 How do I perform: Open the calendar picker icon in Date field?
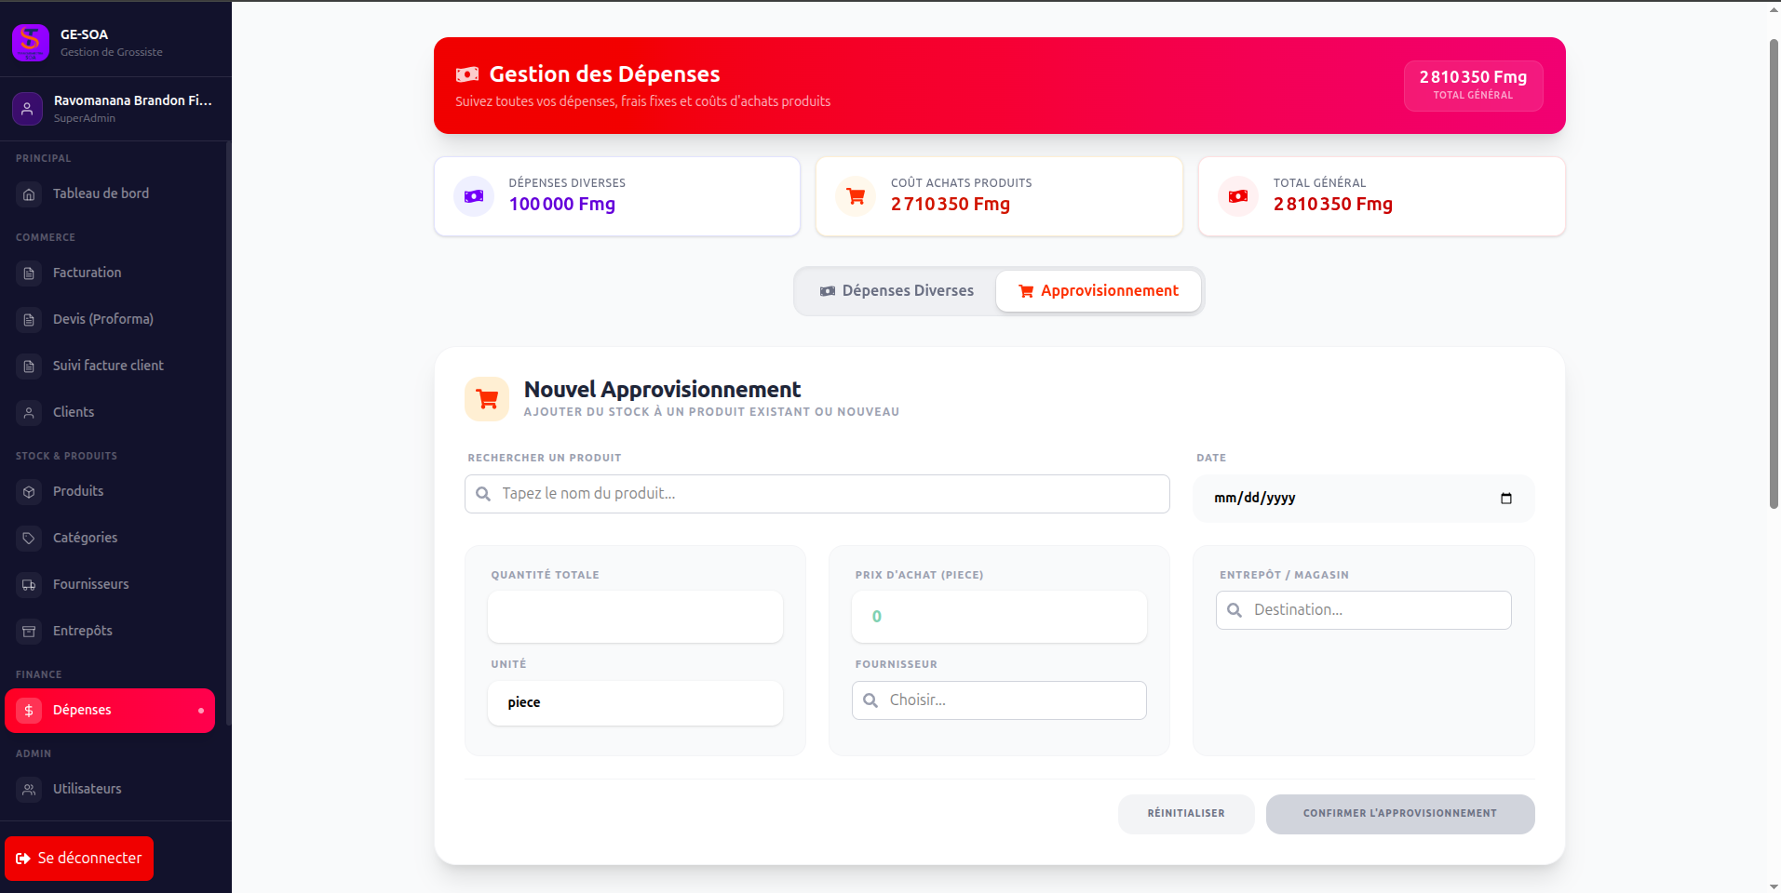click(1506, 499)
